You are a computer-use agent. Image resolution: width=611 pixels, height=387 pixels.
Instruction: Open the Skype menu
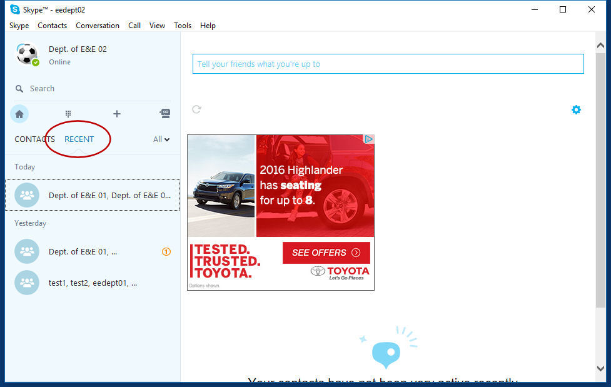point(19,26)
